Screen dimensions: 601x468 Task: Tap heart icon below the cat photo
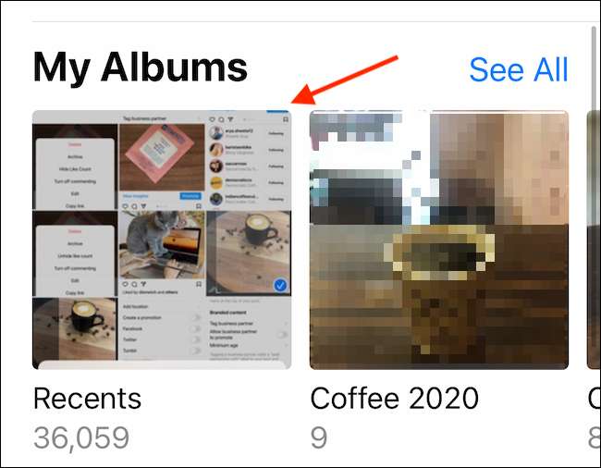tap(125, 284)
